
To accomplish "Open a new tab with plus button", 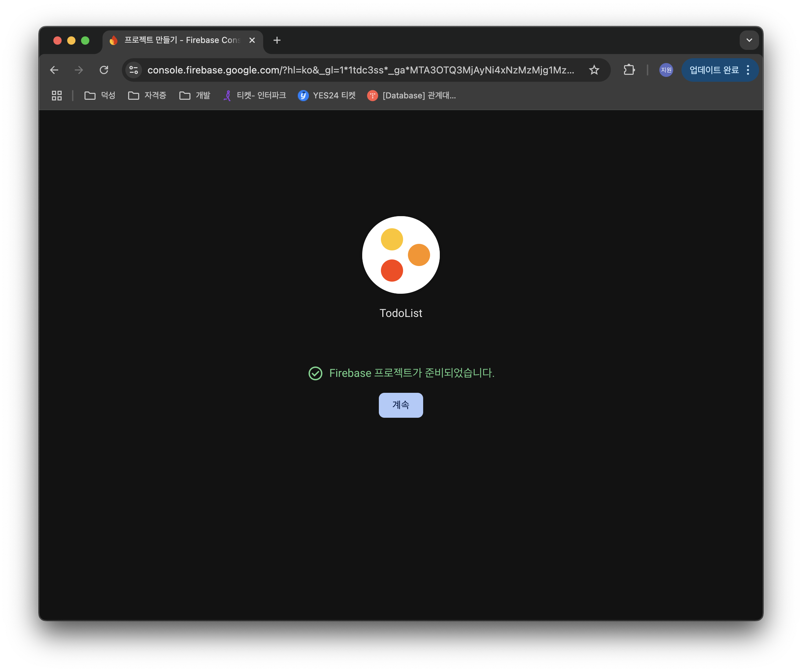I will click(277, 40).
